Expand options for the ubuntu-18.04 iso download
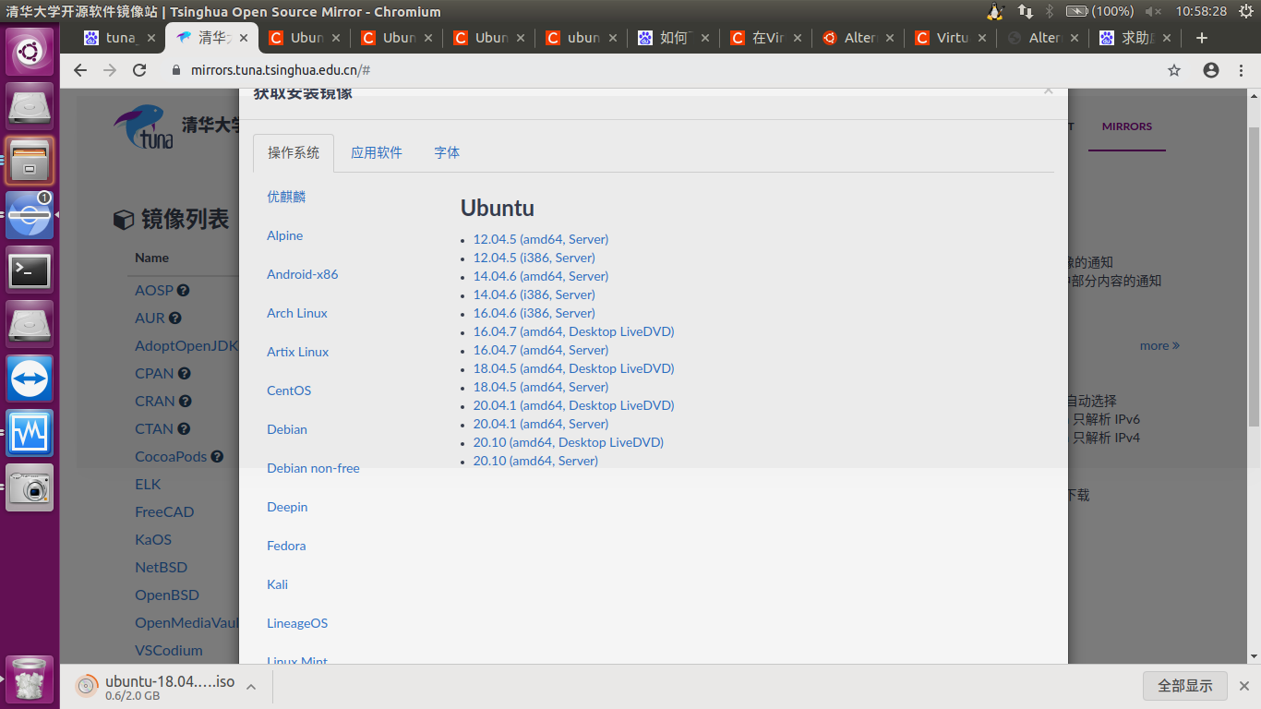This screenshot has width=1261, height=709. click(x=251, y=686)
